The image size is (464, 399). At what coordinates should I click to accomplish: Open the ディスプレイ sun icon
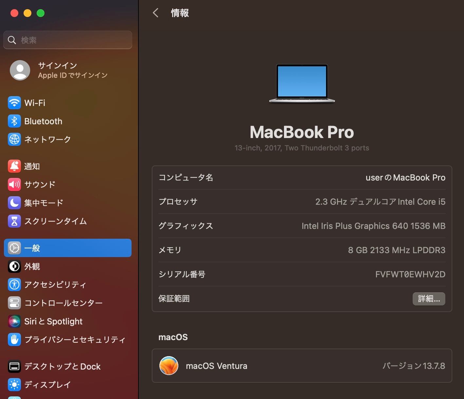[x=14, y=385]
